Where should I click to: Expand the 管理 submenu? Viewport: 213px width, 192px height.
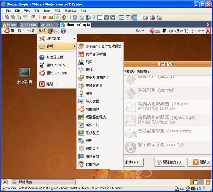(x=57, y=46)
